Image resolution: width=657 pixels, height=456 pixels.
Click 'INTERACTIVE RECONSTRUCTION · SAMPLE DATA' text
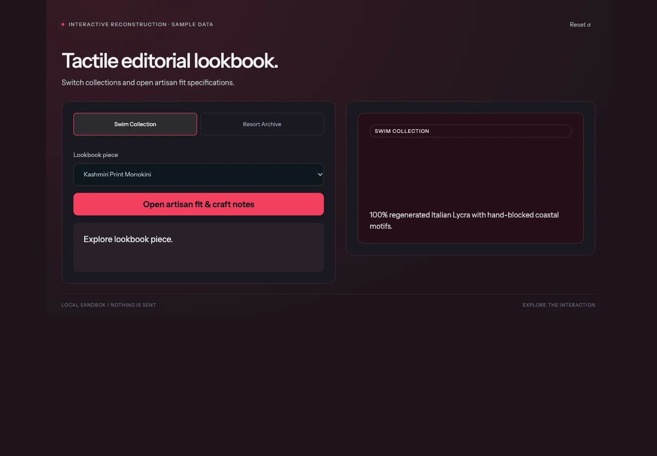point(141,25)
